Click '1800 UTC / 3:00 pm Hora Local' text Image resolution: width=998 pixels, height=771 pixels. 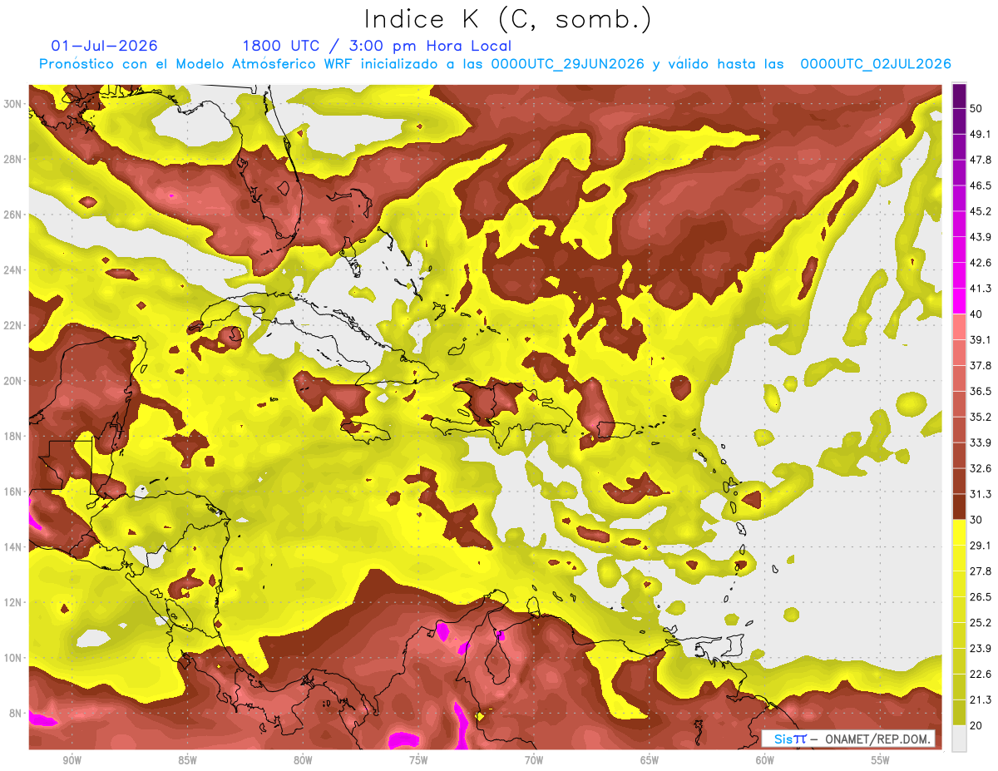coord(377,46)
